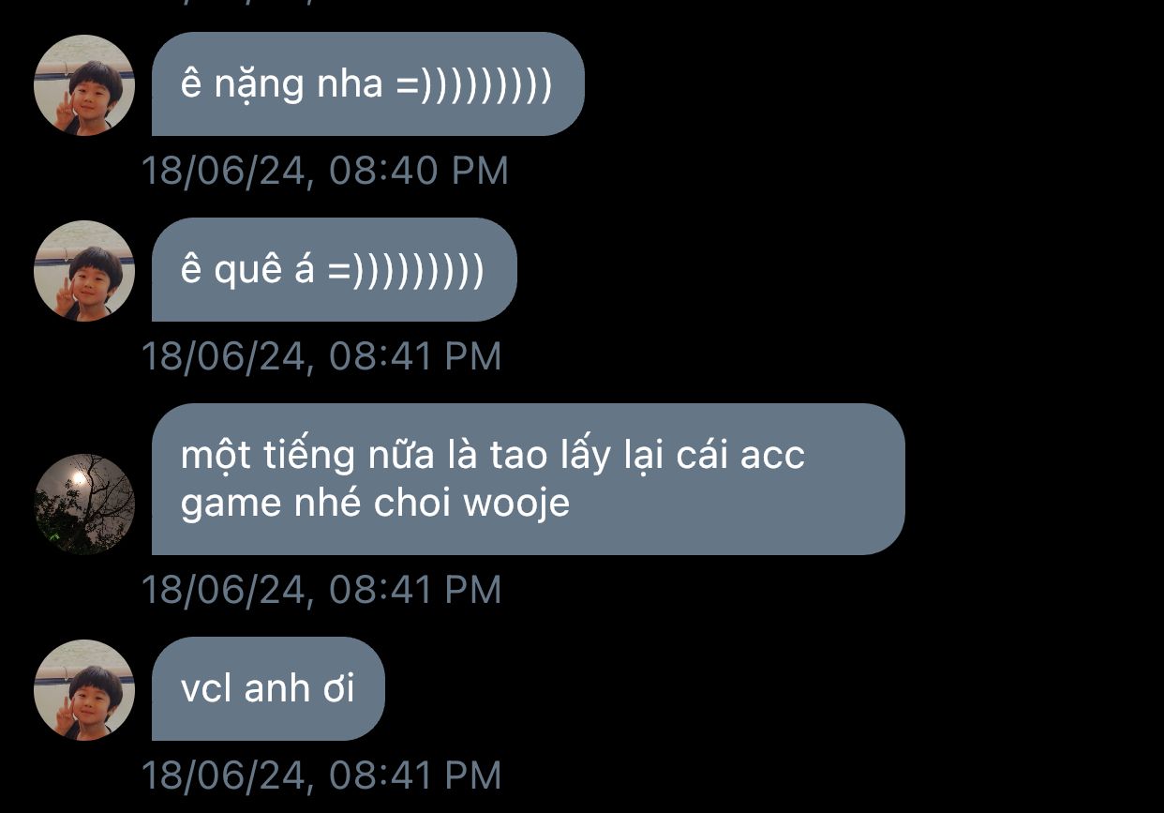Viewport: 1164px width, 813px height.
Task: Click the 08:40 PM timestamp
Action: coord(324,172)
